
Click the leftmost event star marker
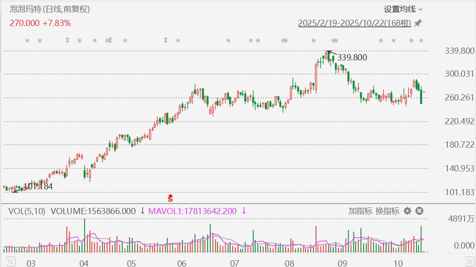pos(27,41)
